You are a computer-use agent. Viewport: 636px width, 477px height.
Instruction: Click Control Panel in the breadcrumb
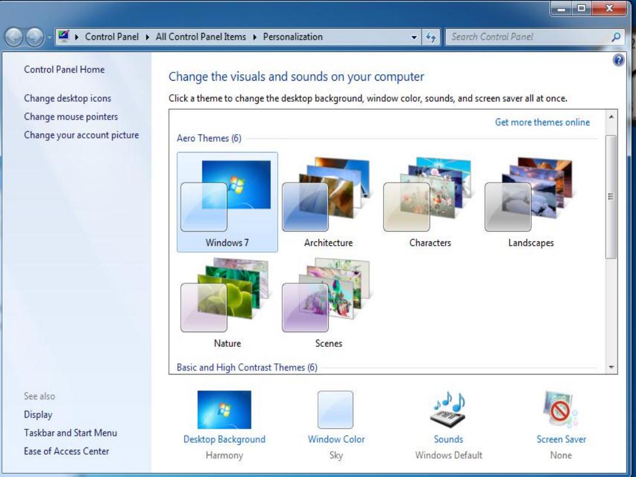tap(111, 37)
